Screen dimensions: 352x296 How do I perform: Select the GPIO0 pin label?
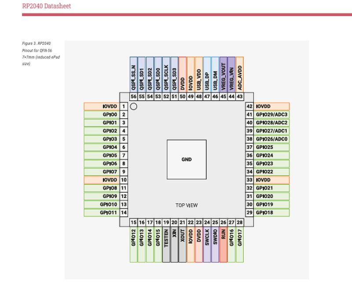tap(102, 115)
